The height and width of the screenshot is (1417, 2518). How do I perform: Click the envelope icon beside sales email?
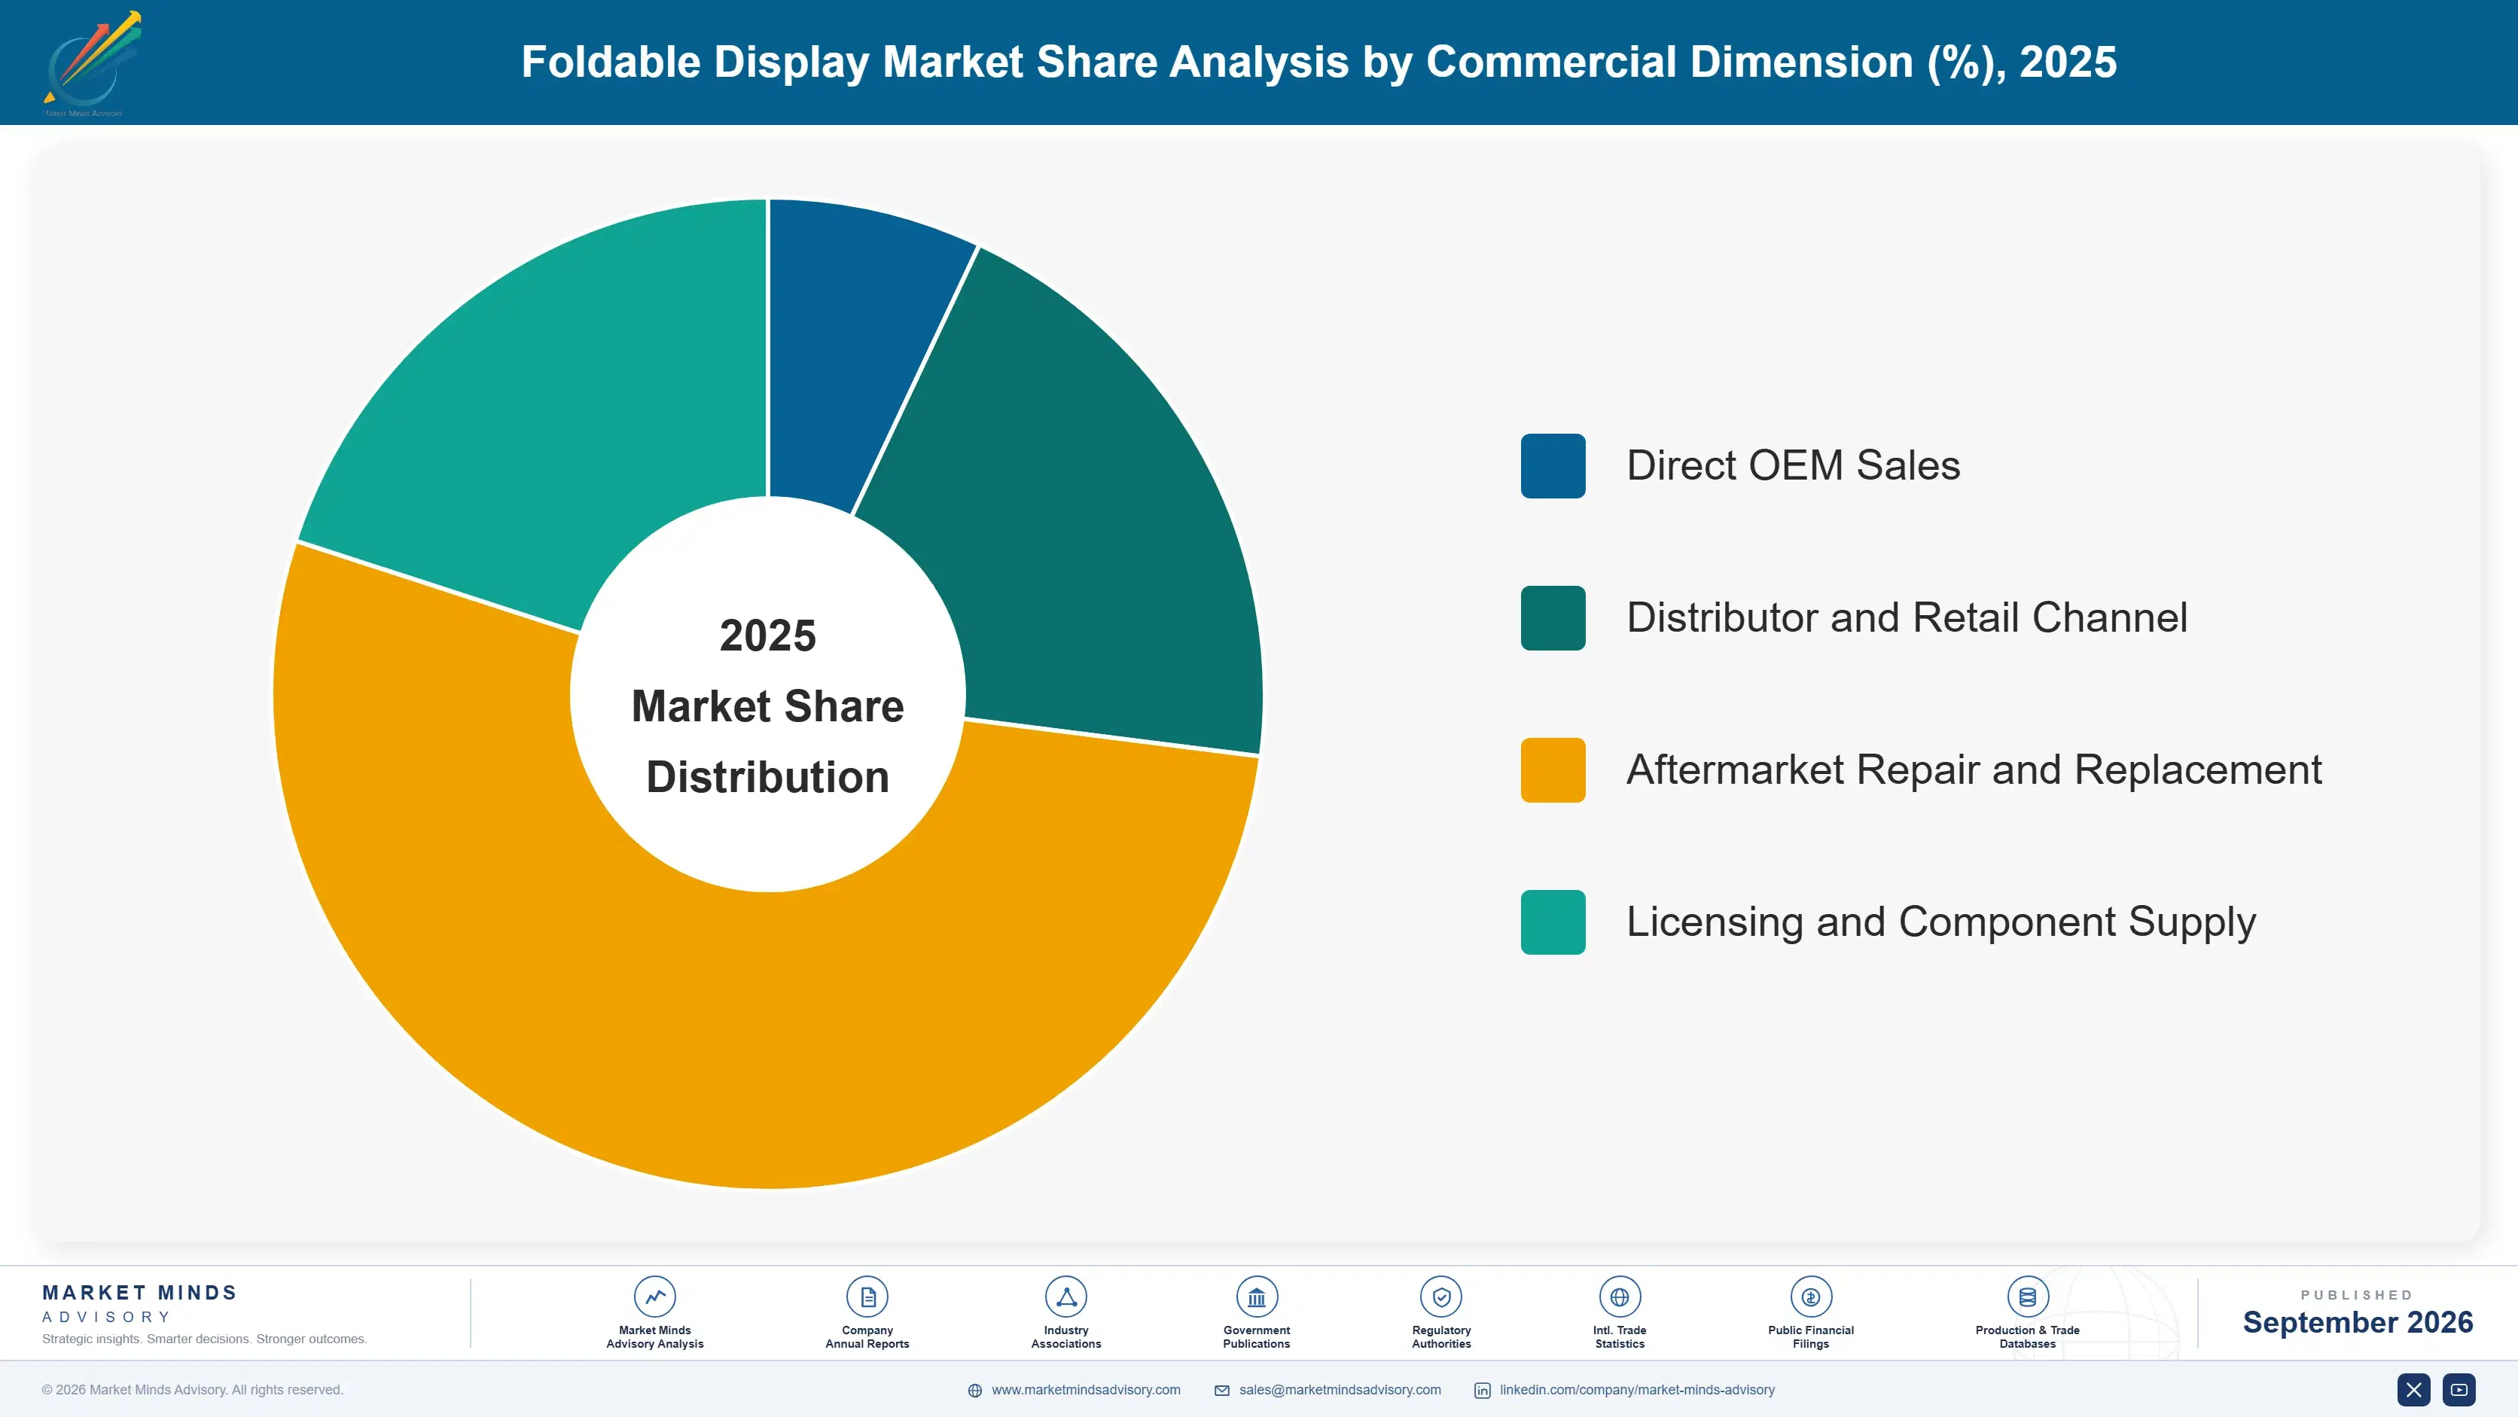pos(1222,1391)
